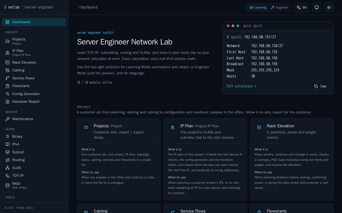
Task: Click the 'v1.4.0 · Field Tools' footer text
Action: [x=19, y=208]
